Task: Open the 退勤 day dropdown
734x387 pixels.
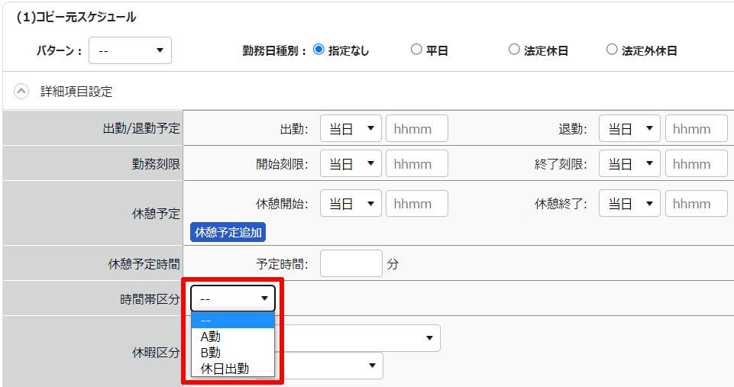Action: tap(629, 128)
